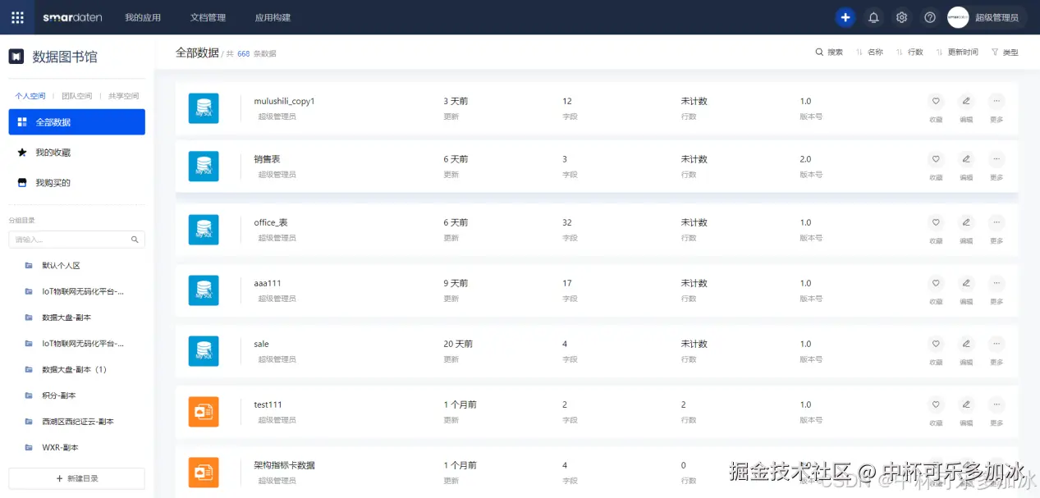
Task: Edit the test111 dataset
Action: (x=966, y=404)
